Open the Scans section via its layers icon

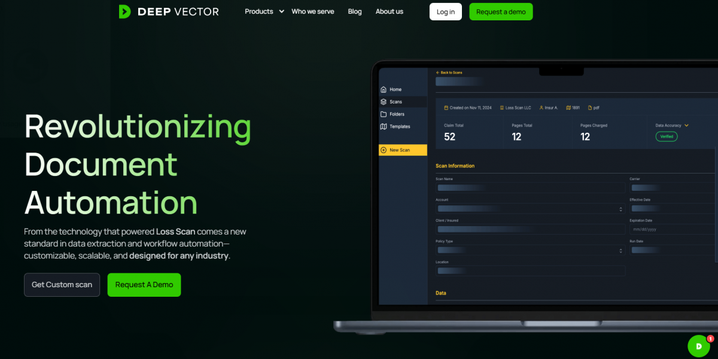pyautogui.click(x=384, y=102)
